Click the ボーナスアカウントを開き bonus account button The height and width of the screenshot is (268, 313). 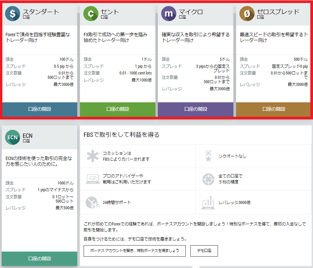[x=135, y=251]
